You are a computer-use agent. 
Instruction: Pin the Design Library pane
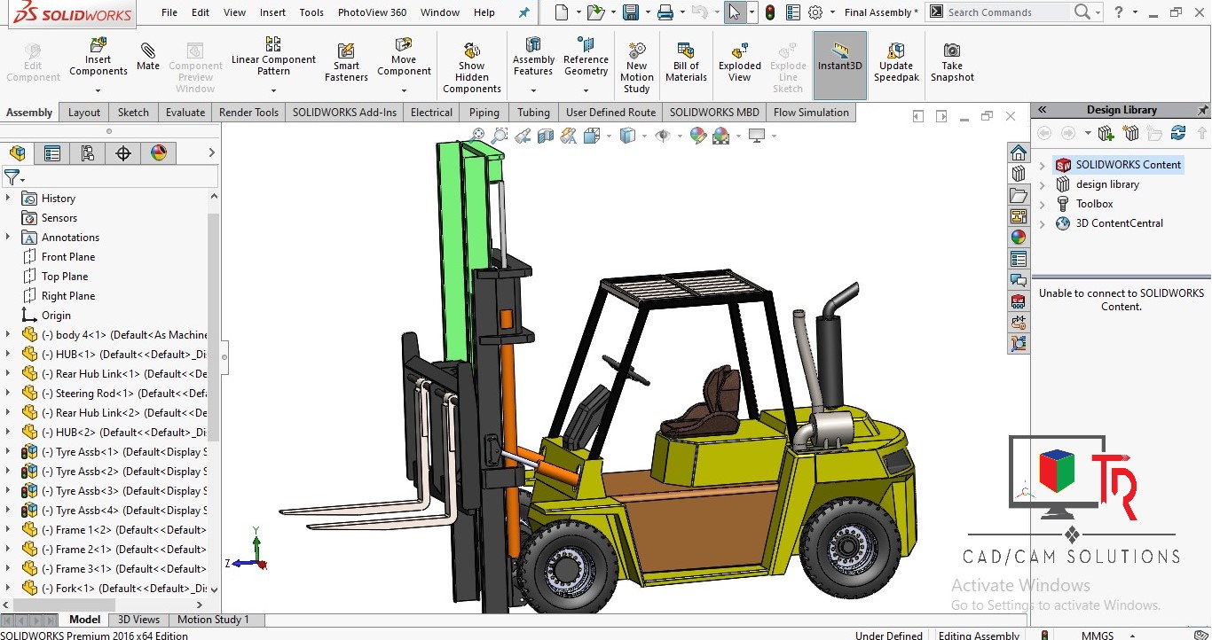tap(1203, 110)
